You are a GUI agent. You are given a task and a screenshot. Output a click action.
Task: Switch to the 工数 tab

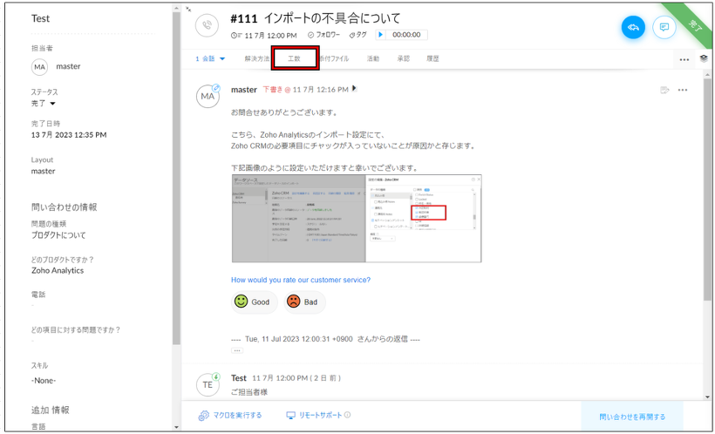pos(295,58)
